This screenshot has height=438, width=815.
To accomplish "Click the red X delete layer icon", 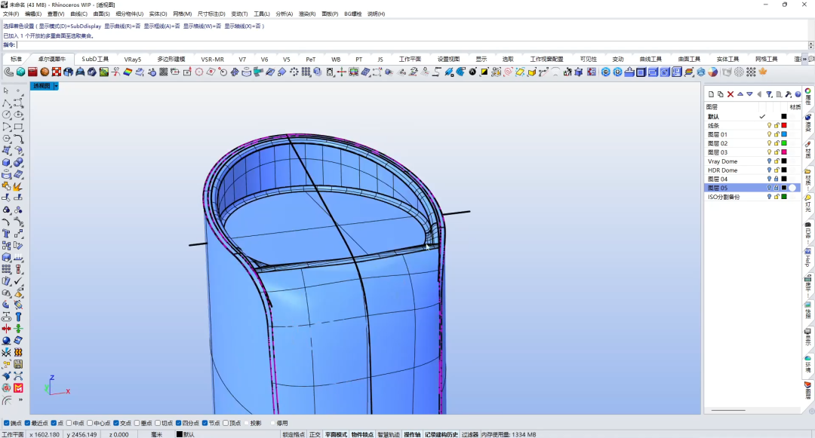I will [x=730, y=94].
